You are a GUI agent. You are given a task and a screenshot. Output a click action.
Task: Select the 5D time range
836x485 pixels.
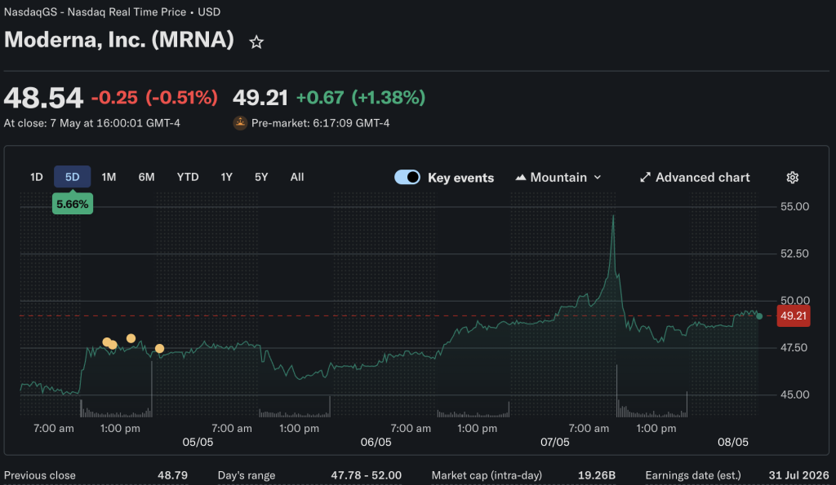click(x=72, y=177)
